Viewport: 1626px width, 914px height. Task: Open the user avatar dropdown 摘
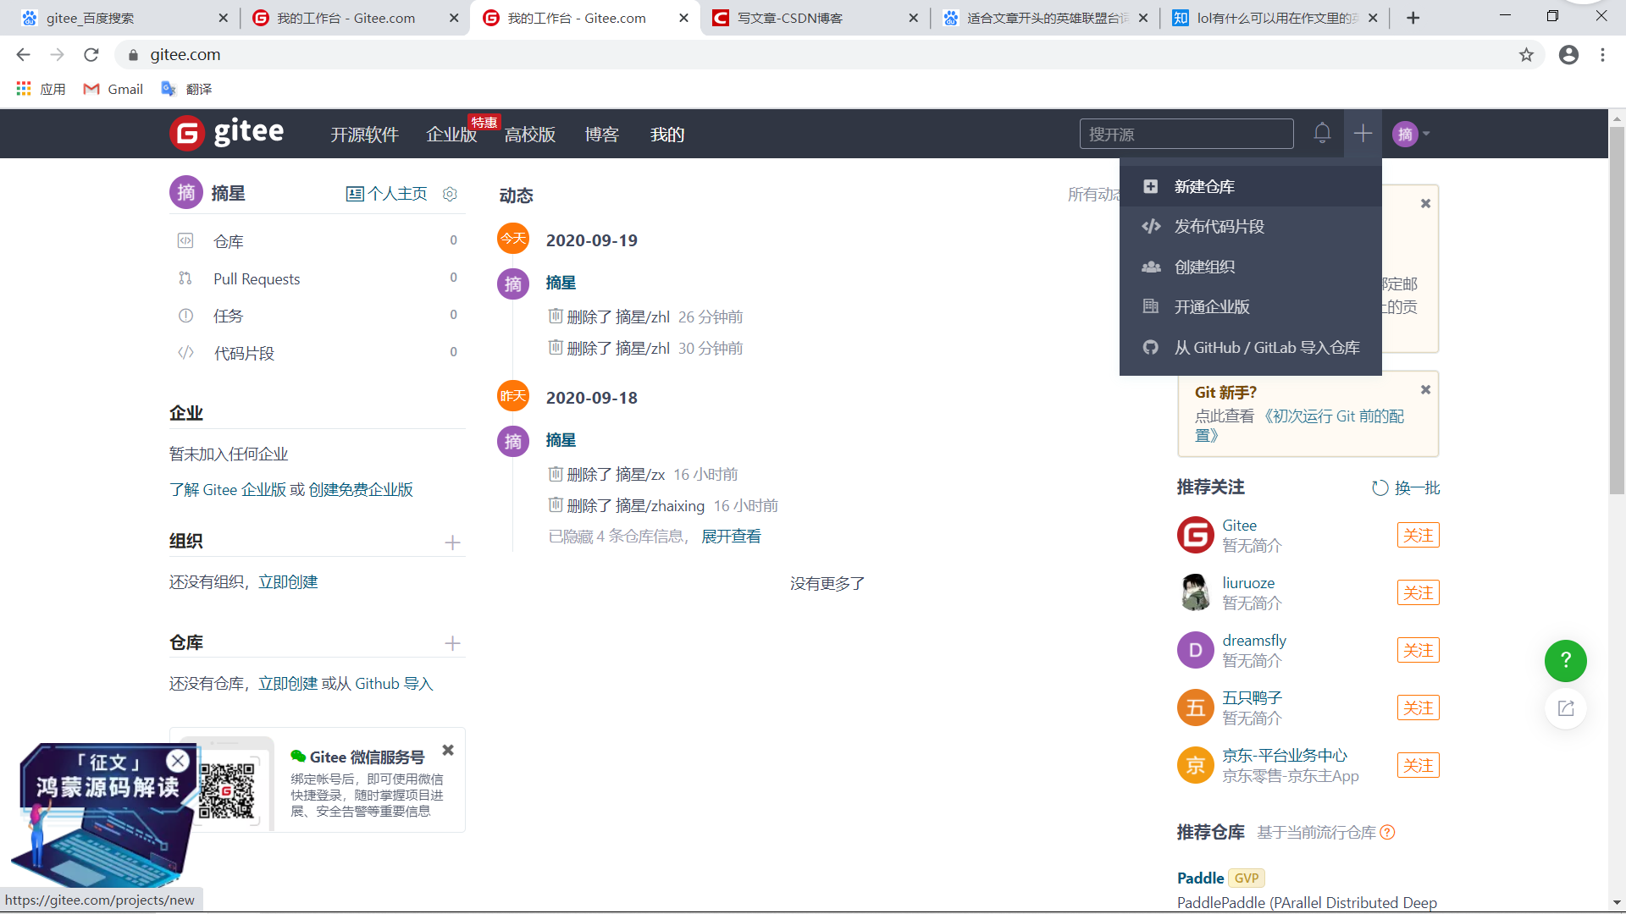coord(1408,133)
